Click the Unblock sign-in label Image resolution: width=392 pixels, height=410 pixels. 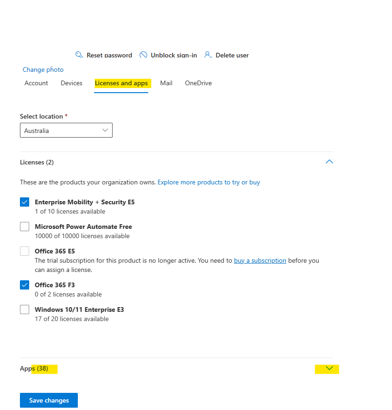pos(174,55)
